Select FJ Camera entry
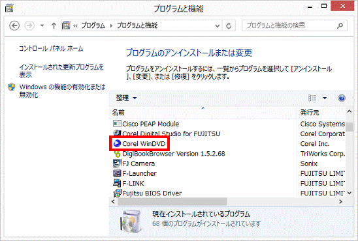The height and width of the screenshot is (241, 358). pyautogui.click(x=138, y=163)
